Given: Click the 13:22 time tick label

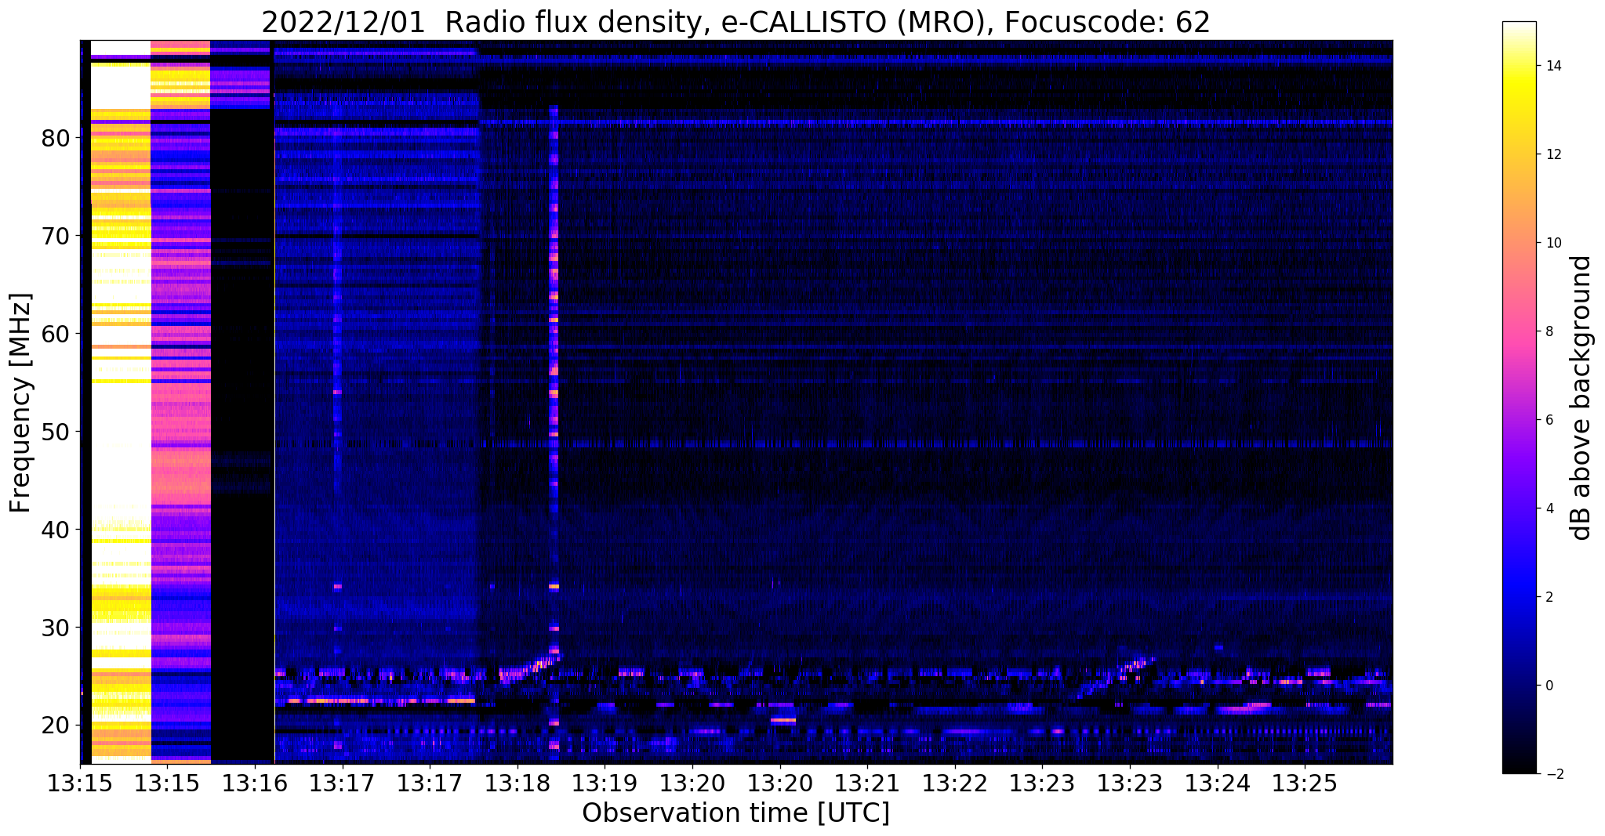Looking at the screenshot, I should tap(955, 783).
